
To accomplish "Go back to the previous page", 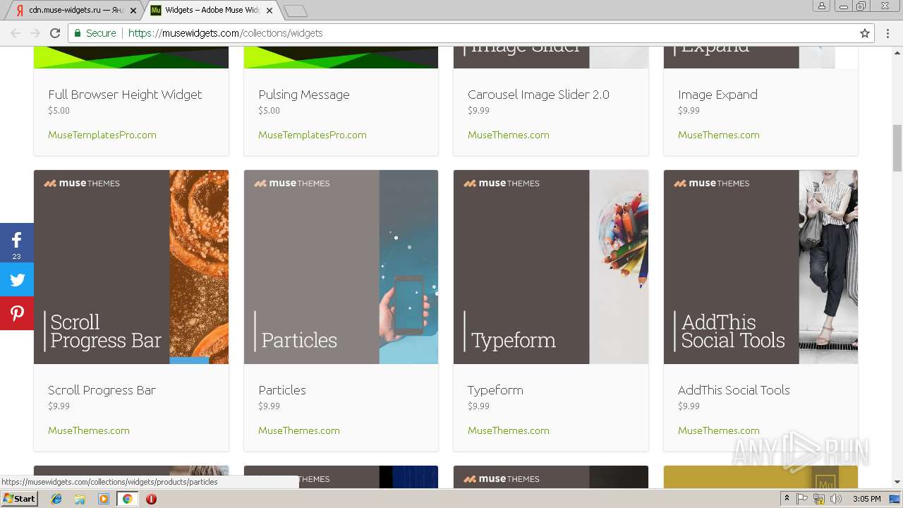I will (x=16, y=33).
